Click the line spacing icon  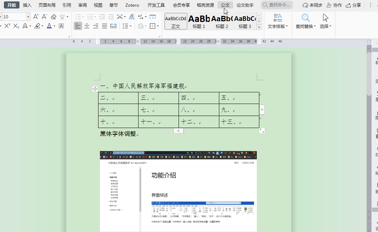pos(125,26)
